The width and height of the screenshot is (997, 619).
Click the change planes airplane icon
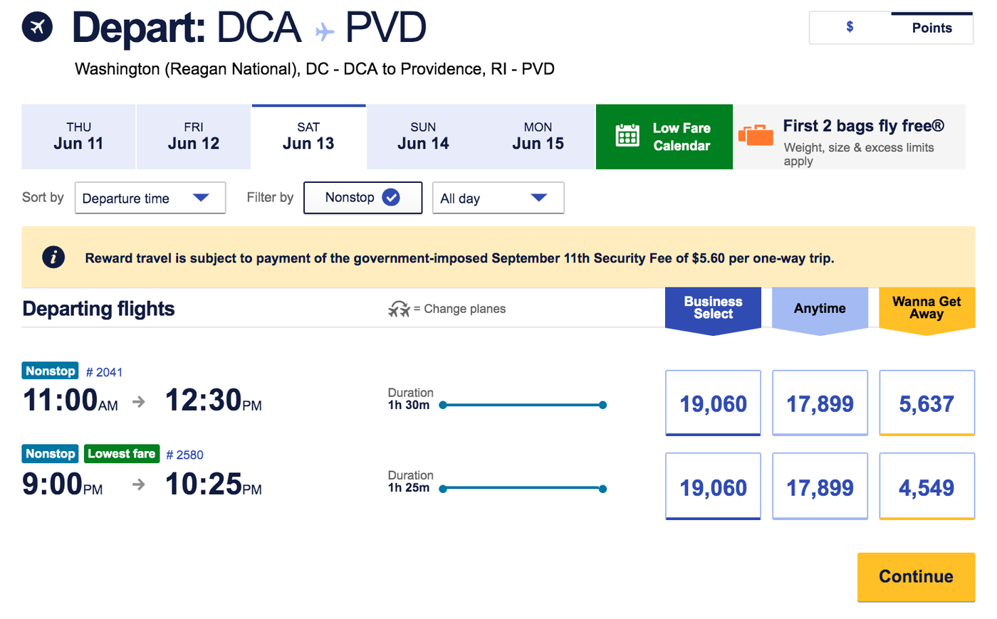click(399, 309)
